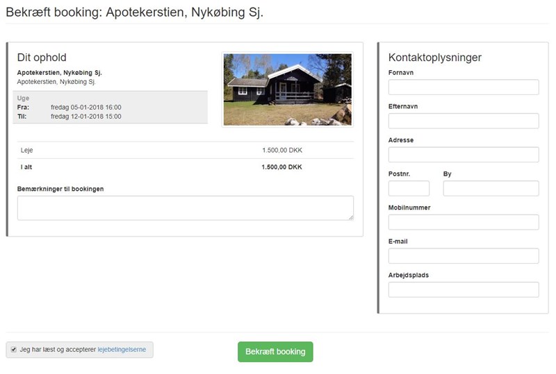
Task: Click the Kontaktoplysninger heading
Action: click(x=435, y=58)
